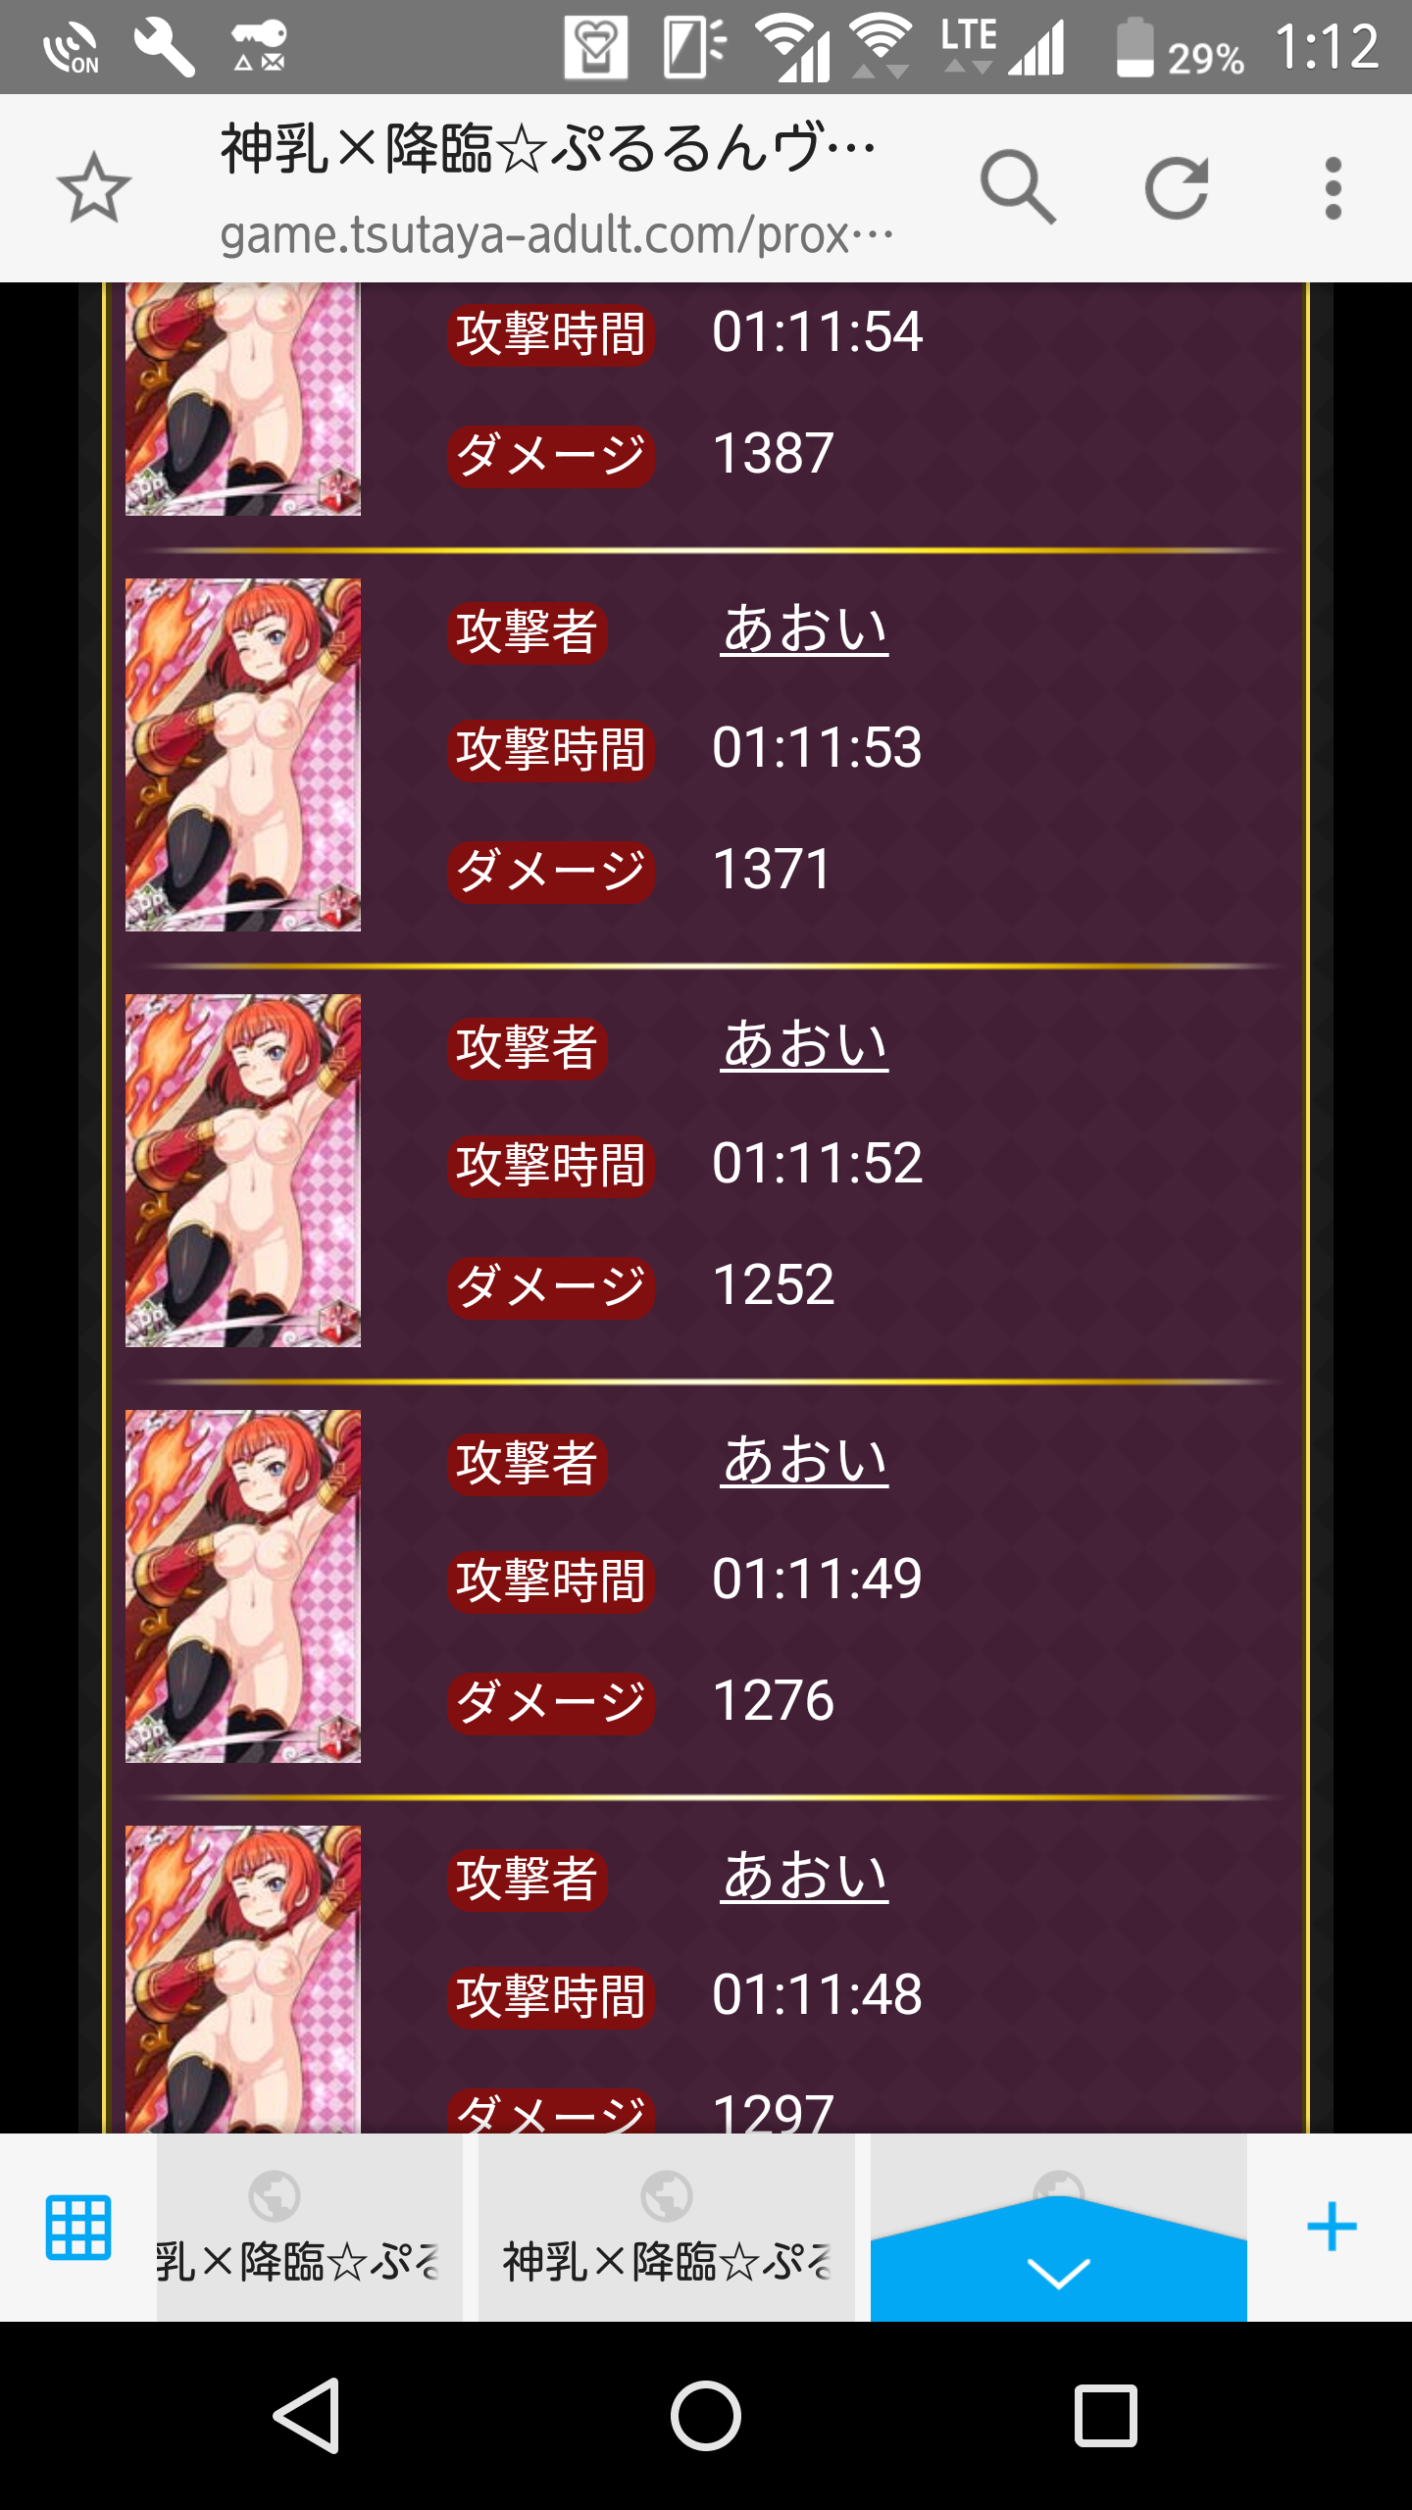The height and width of the screenshot is (2510, 1412).
Task: Open attacker あおい link for 01:11:49 attack
Action: [x=804, y=1461]
